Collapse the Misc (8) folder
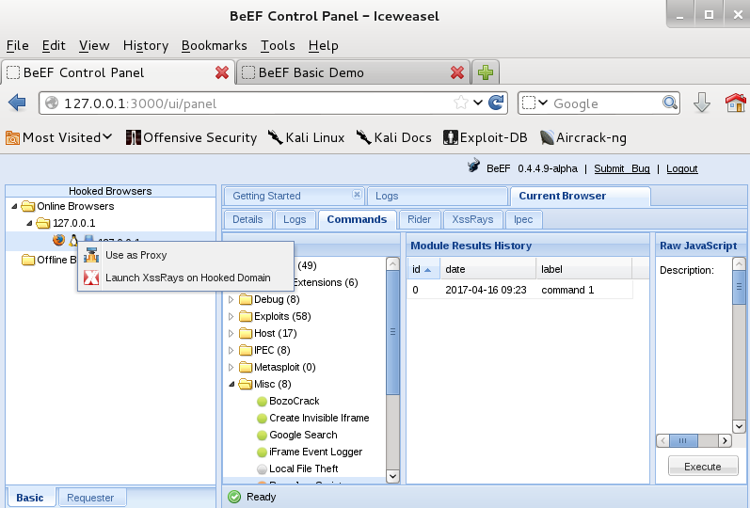The height and width of the screenshot is (508, 750). tap(232, 384)
